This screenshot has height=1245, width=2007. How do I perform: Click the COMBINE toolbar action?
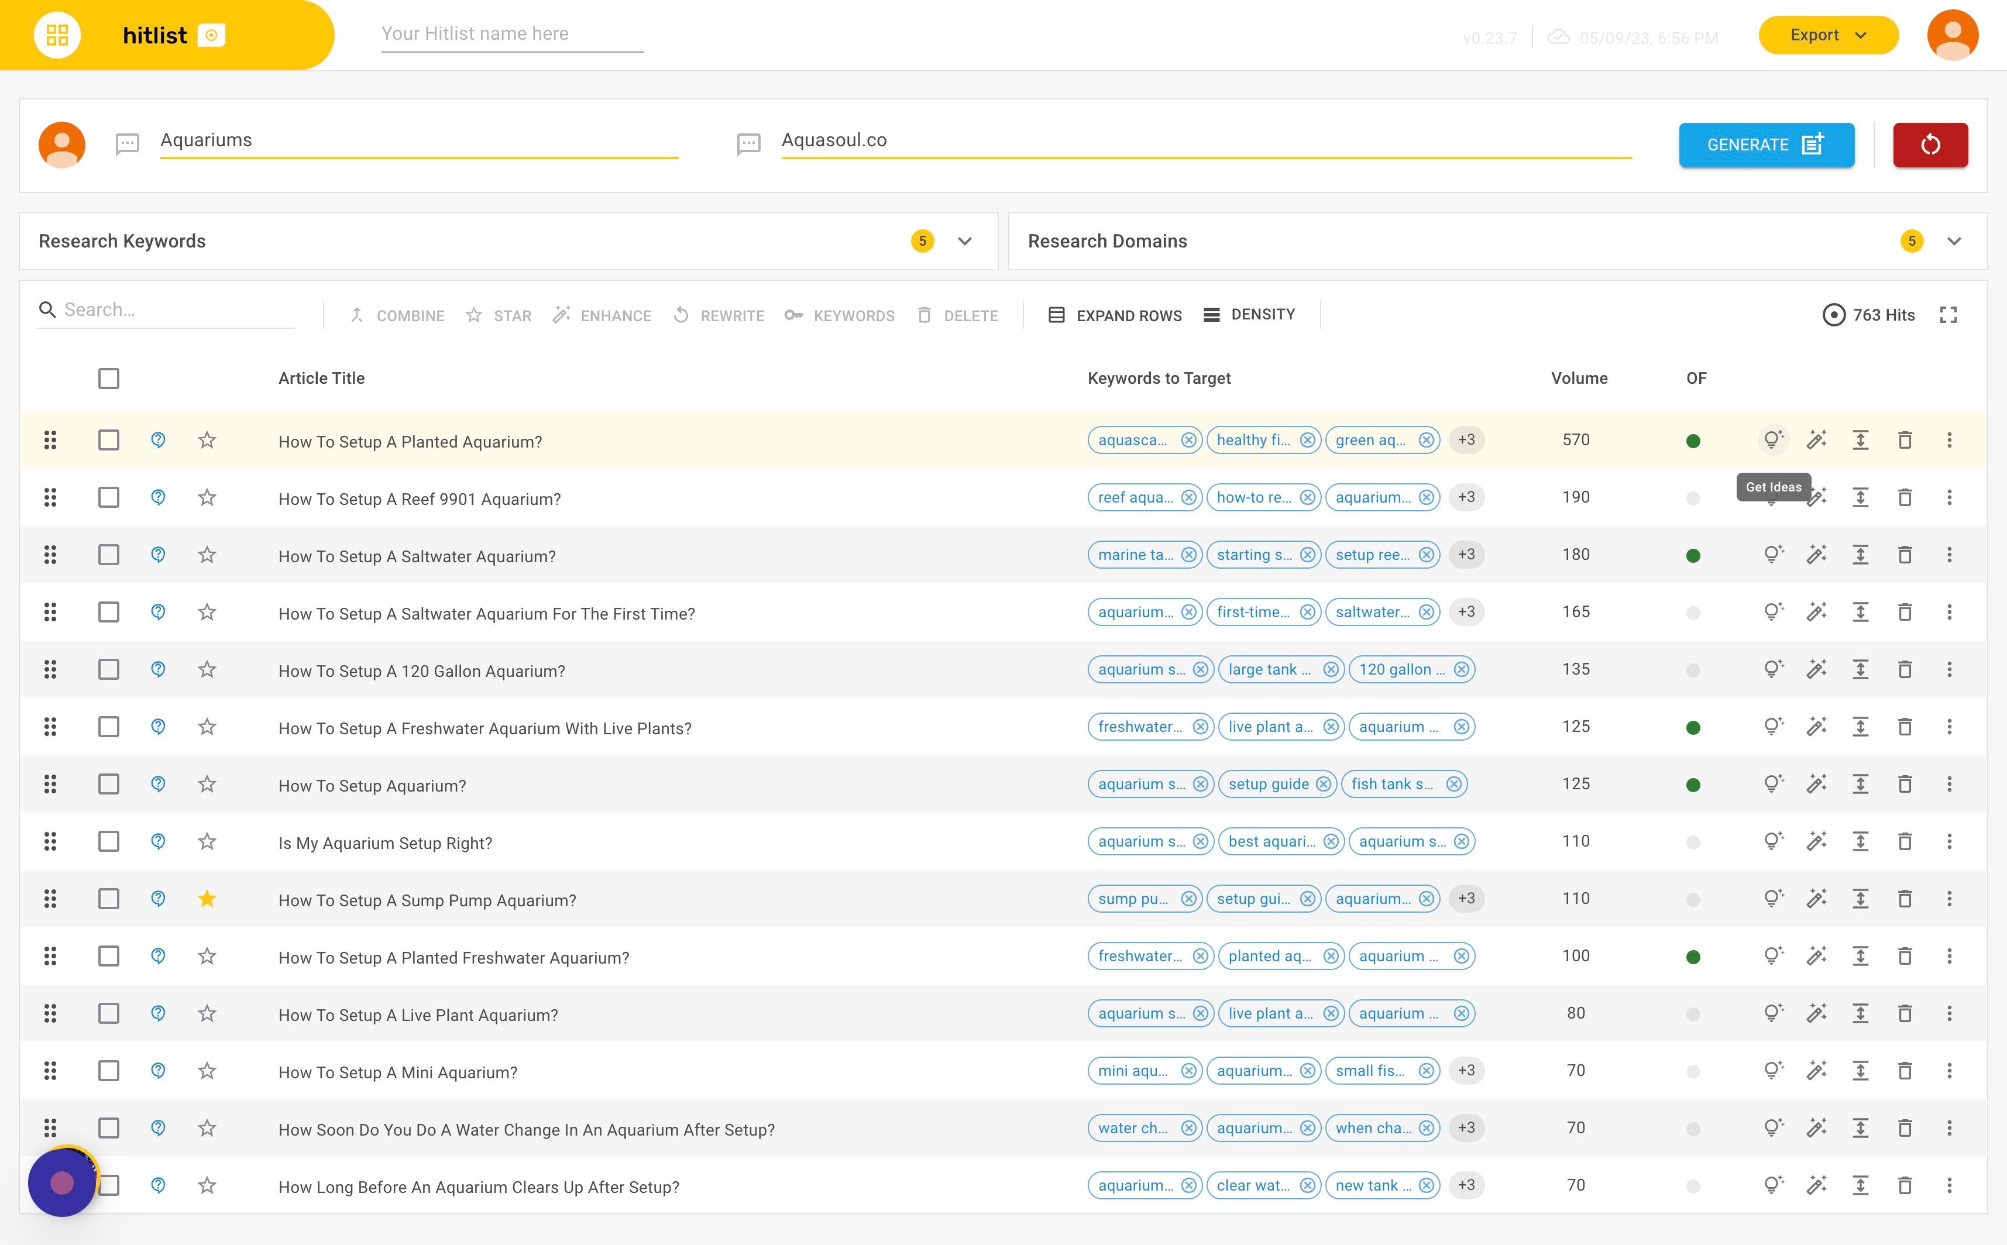coord(397,315)
